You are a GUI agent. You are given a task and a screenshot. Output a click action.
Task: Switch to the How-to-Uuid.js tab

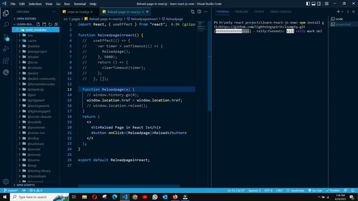coord(80,12)
